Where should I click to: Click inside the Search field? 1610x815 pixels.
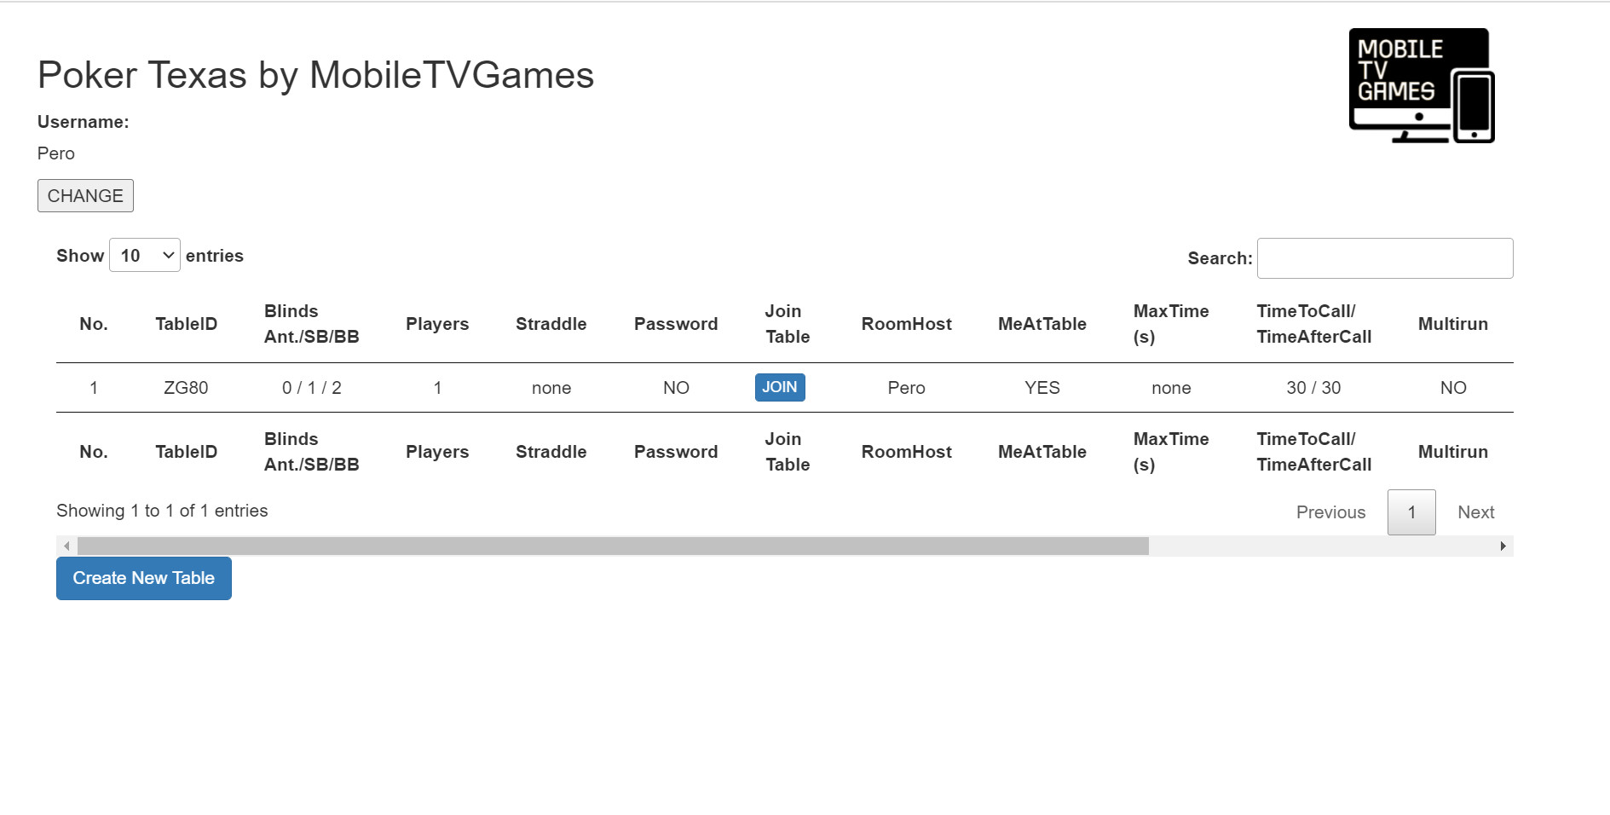pyautogui.click(x=1384, y=257)
